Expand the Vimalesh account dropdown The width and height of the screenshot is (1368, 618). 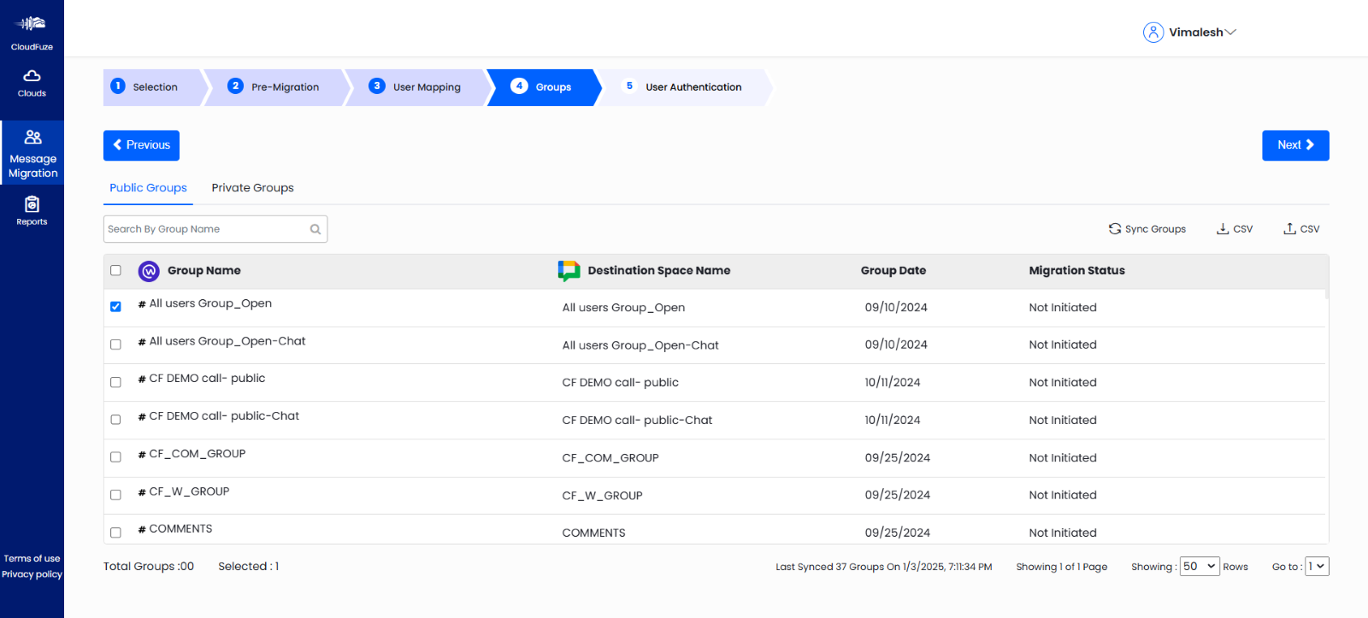[x=1230, y=32]
